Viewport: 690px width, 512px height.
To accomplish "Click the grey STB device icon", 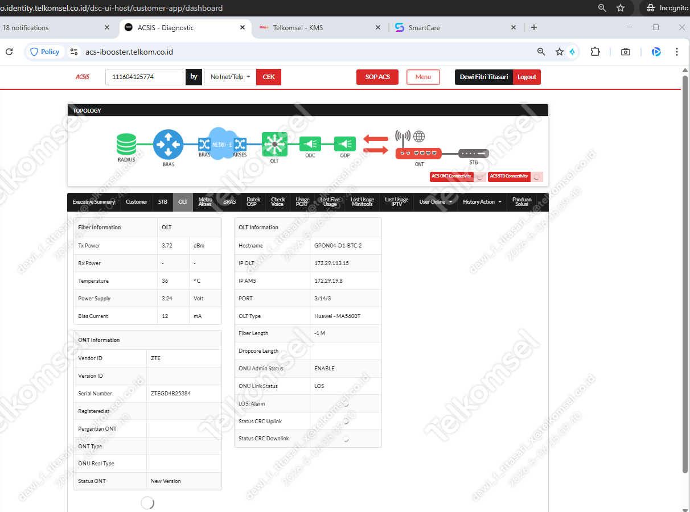I will 474,154.
